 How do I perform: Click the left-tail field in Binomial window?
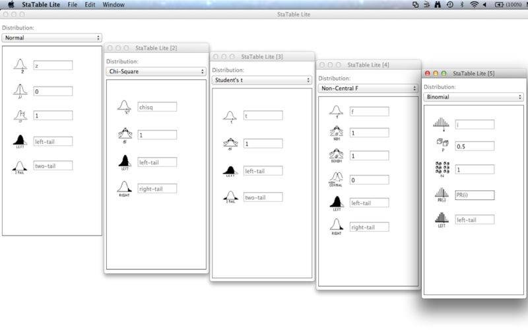(x=475, y=220)
